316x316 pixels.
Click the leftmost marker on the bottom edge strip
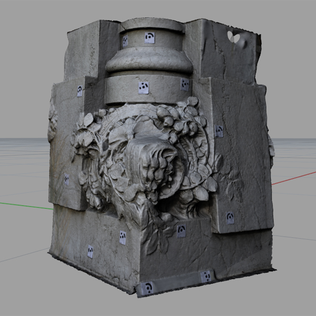(x=149, y=288)
